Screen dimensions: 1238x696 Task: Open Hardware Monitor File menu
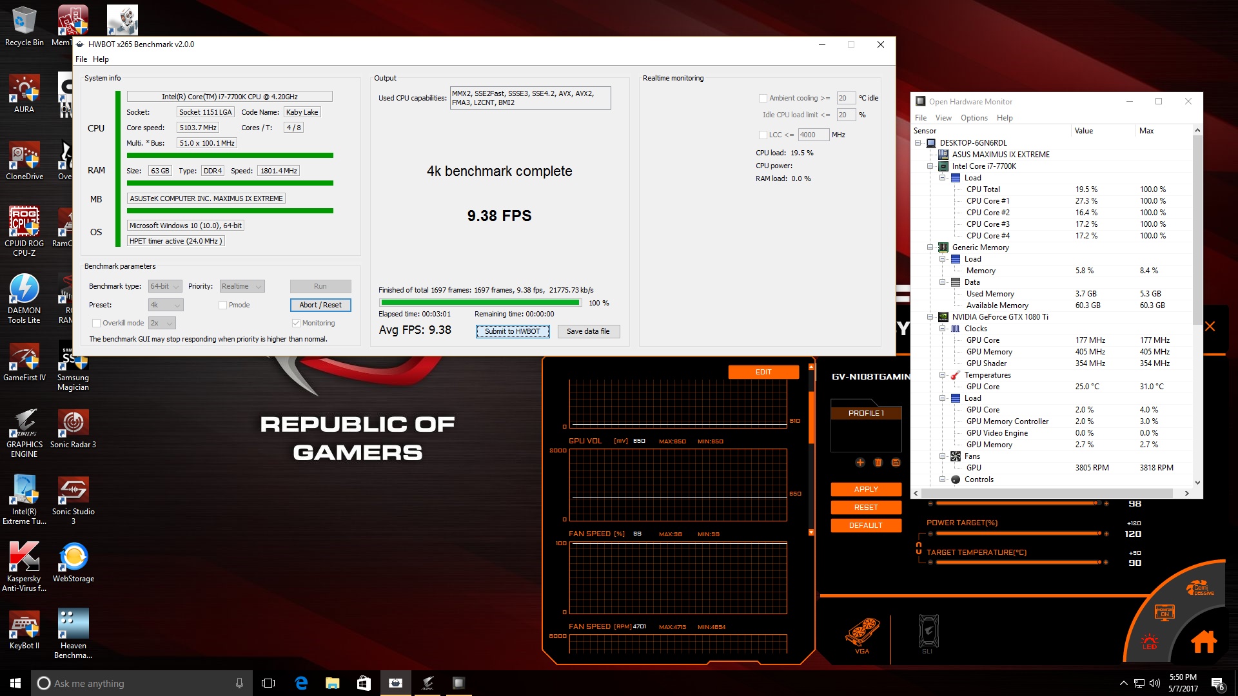921,118
